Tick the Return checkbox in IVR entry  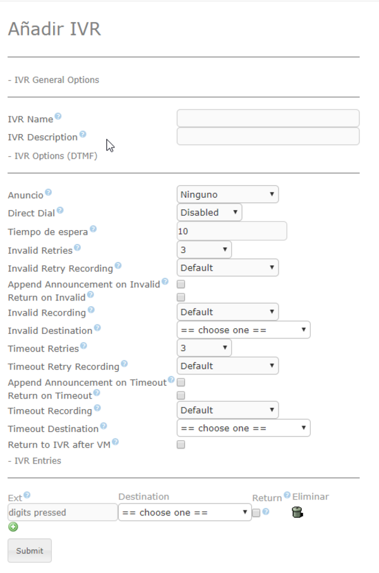pyautogui.click(x=256, y=512)
